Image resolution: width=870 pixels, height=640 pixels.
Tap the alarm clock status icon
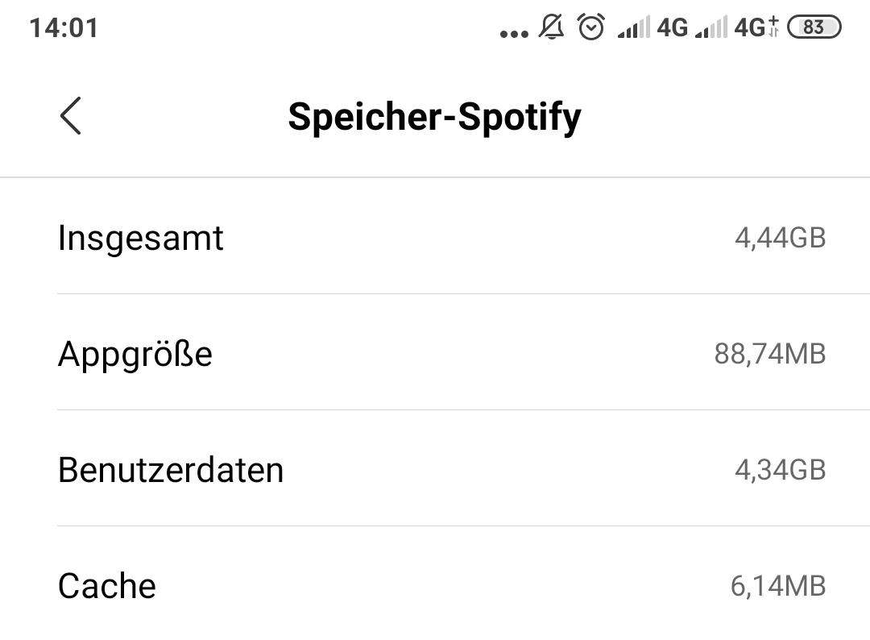(x=591, y=27)
